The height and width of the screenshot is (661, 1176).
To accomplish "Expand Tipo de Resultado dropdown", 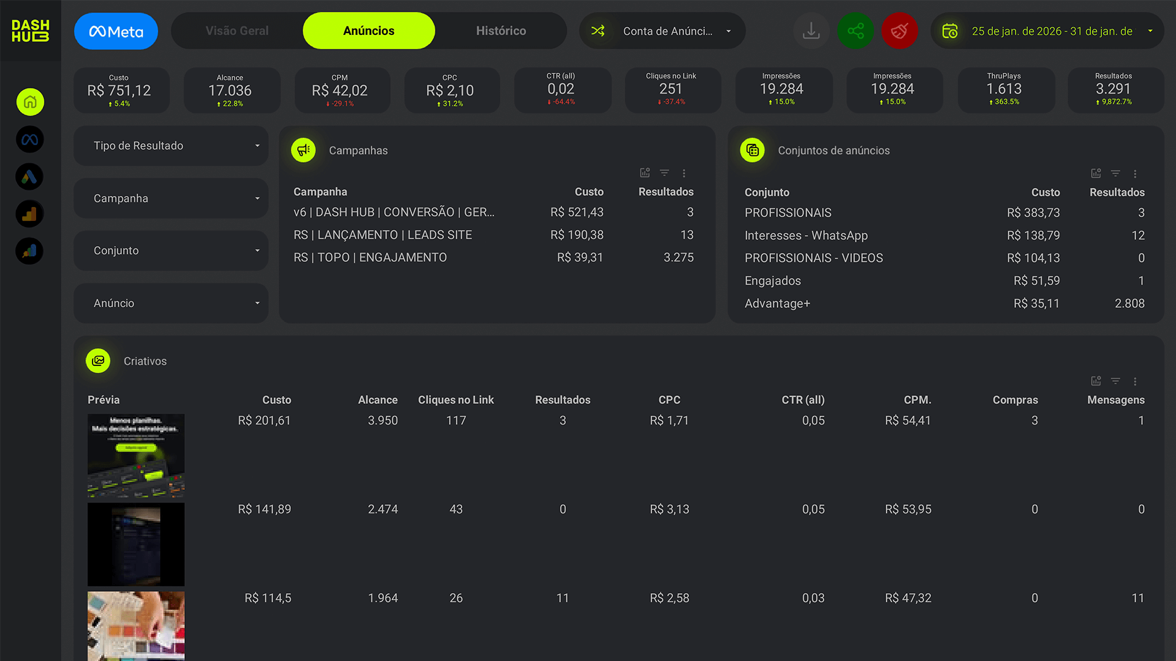I will coord(171,146).
